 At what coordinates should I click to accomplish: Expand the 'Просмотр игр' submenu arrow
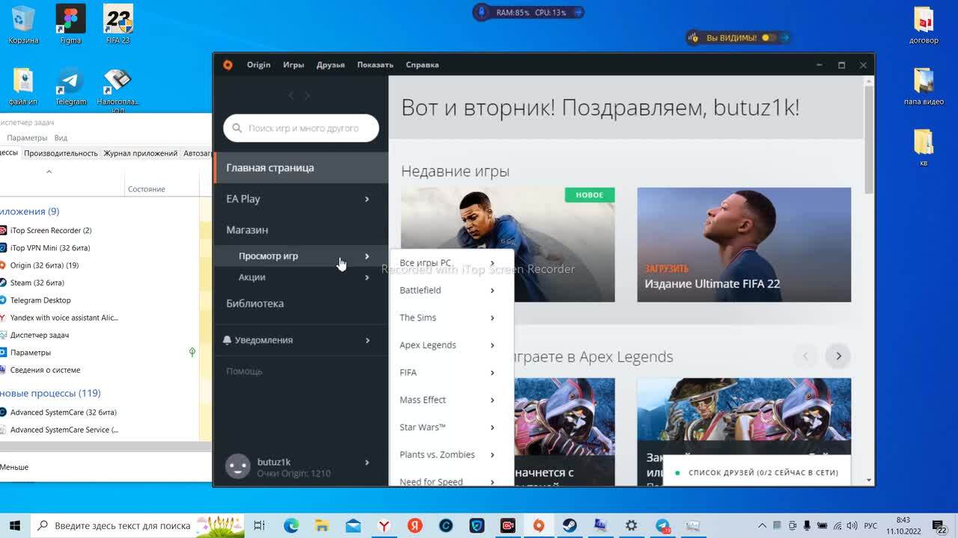[x=367, y=256]
